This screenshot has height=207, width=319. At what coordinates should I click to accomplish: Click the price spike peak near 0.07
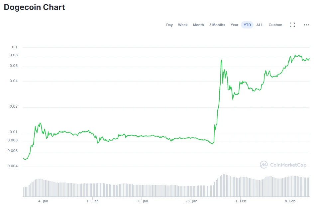pyautogui.click(x=221, y=60)
